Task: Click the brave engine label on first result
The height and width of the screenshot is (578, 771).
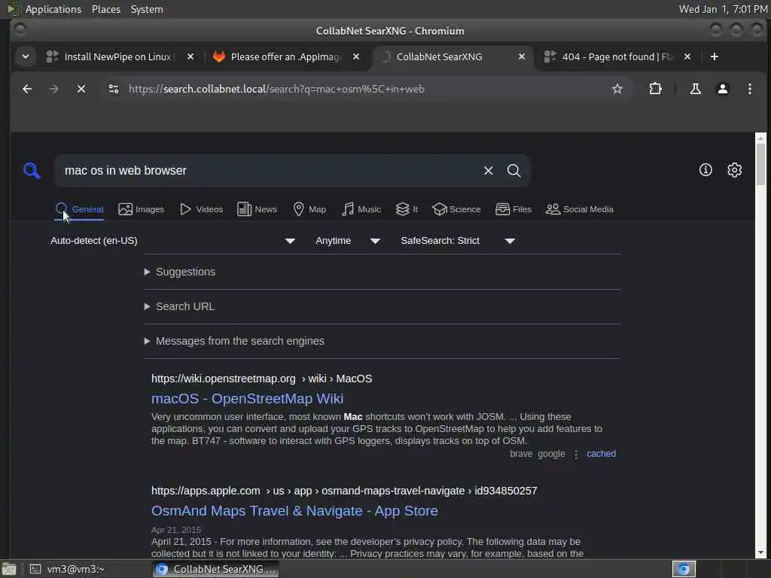Action: [x=521, y=454]
